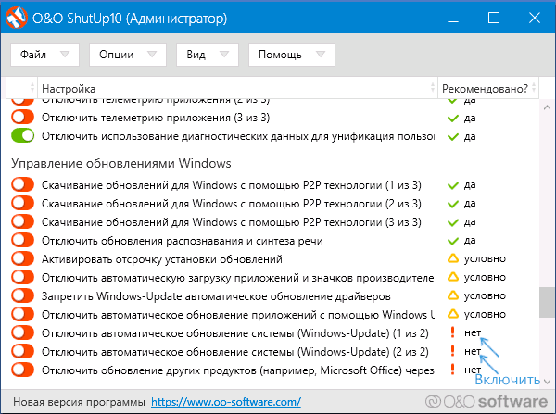Click red exclamation icon on Microsoft Office updates row
Screen dimensions: 556x414
452,370
